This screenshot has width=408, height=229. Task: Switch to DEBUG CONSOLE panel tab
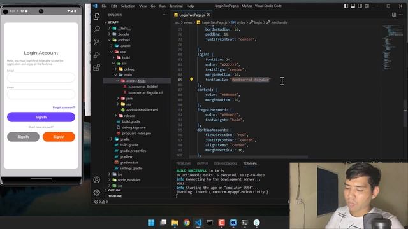[x=226, y=163]
